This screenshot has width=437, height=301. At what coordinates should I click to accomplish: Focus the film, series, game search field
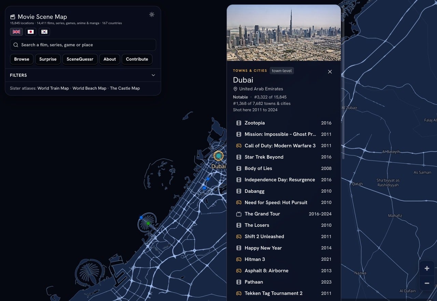tap(83, 45)
